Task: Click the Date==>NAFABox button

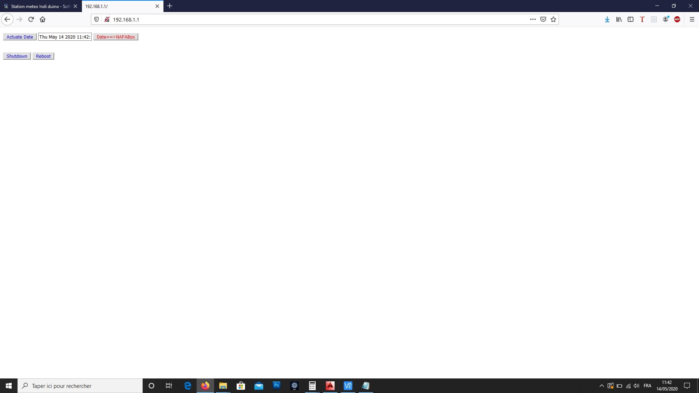Action: [116, 37]
